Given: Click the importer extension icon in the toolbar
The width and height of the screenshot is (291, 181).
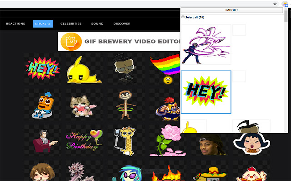Looking at the screenshot, I should click(x=285, y=4).
